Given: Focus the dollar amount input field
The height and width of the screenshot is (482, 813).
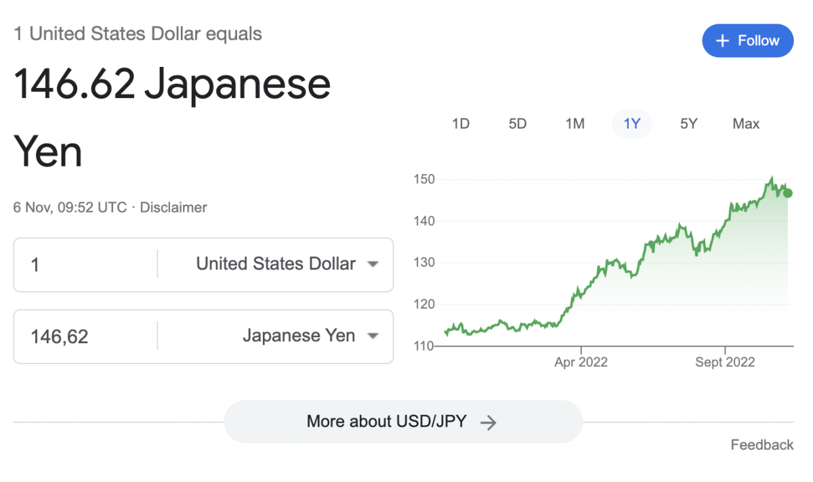Looking at the screenshot, I should click(x=85, y=264).
